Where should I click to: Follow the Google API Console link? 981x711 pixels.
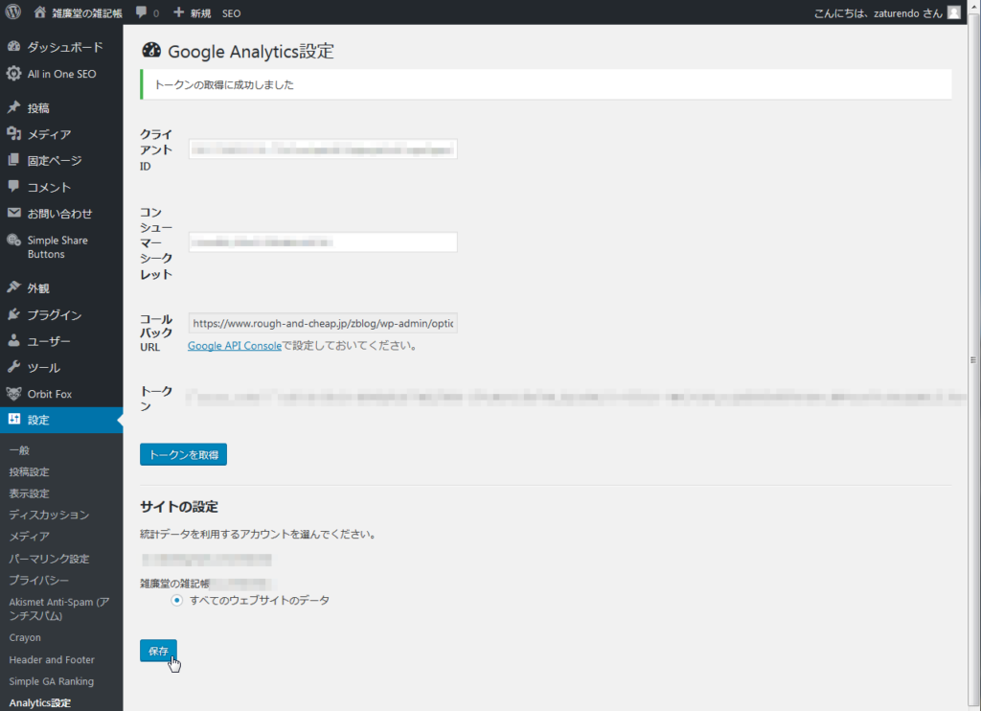point(234,345)
